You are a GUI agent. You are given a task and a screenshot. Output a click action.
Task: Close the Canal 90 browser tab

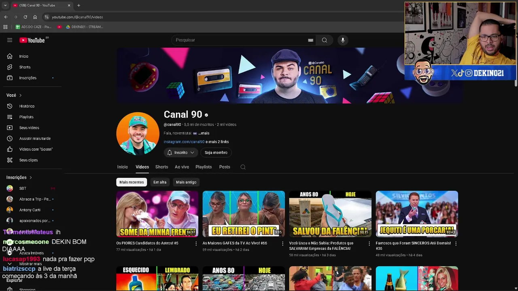tap(69, 5)
